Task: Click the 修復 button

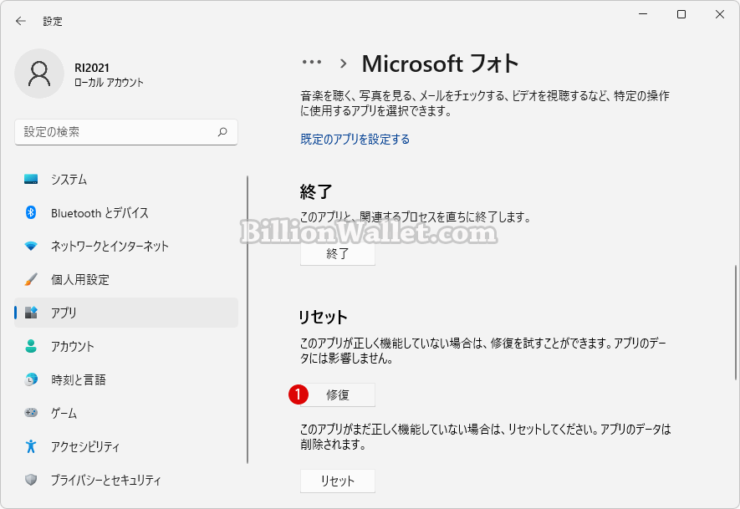Action: pos(338,394)
